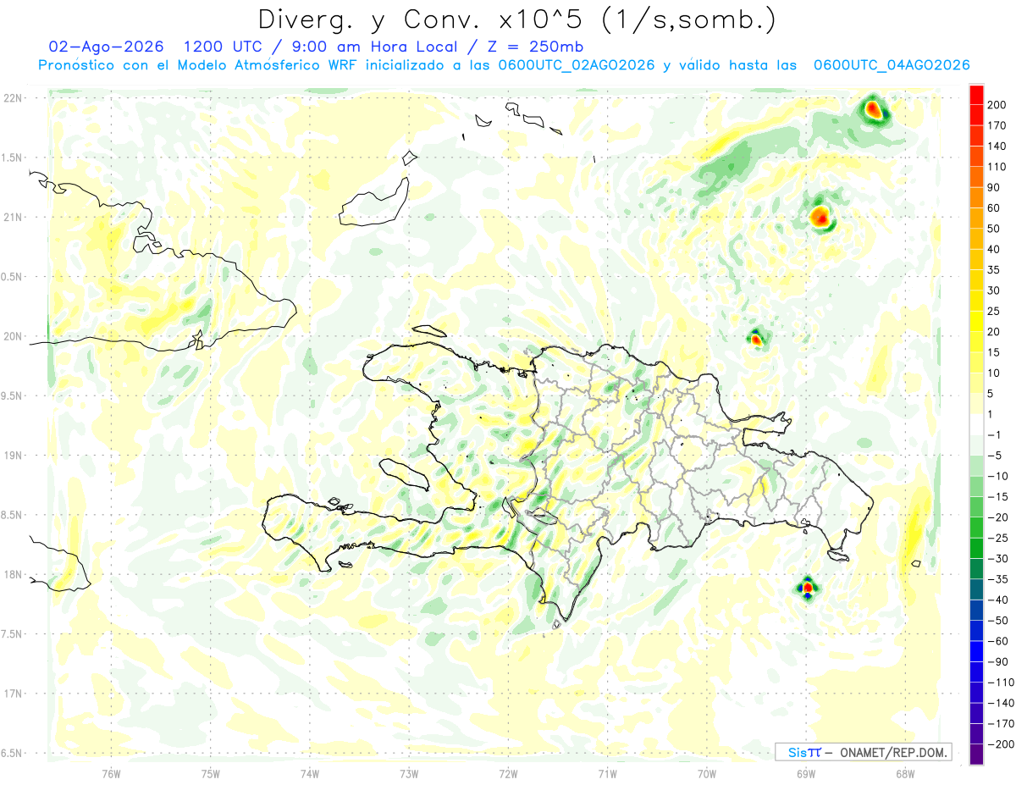Image resolution: width=1016 pixels, height=785 pixels.
Task: Click the longitude label "76W"
Action: tap(111, 773)
